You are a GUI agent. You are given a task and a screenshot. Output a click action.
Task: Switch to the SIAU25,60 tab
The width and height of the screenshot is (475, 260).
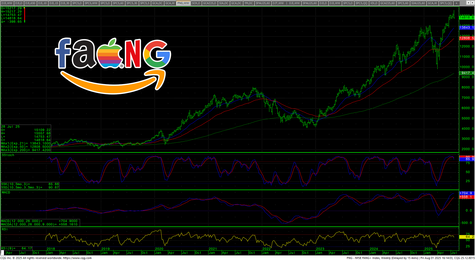(x=418, y=3)
